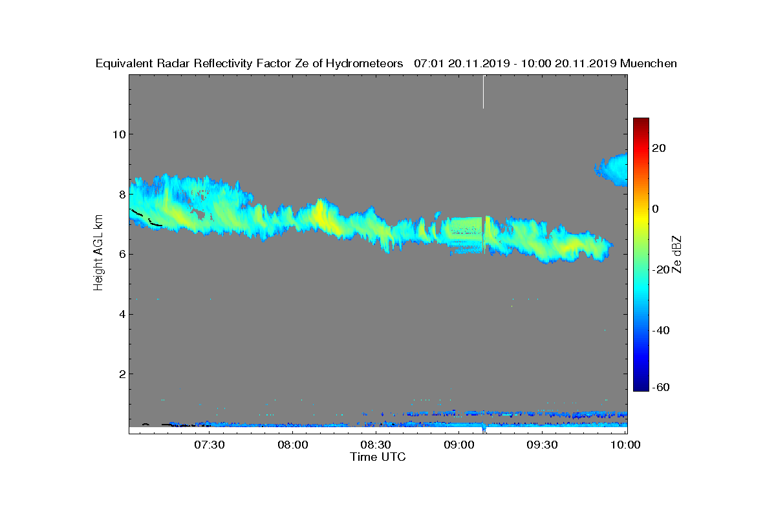776x517 pixels.
Task: Click the rectangular striped cloud segment after 09:00
Action: 465,234
